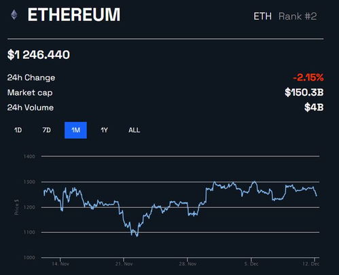Click the 14. Nov axis marker
This screenshot has height=275, width=339.
[60, 263]
